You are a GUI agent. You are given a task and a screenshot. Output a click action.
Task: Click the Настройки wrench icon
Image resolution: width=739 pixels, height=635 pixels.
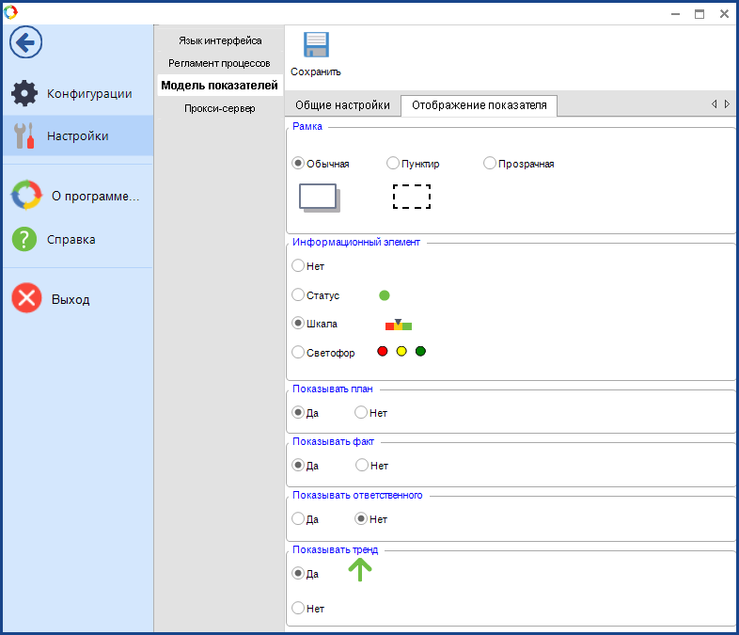coord(24,135)
